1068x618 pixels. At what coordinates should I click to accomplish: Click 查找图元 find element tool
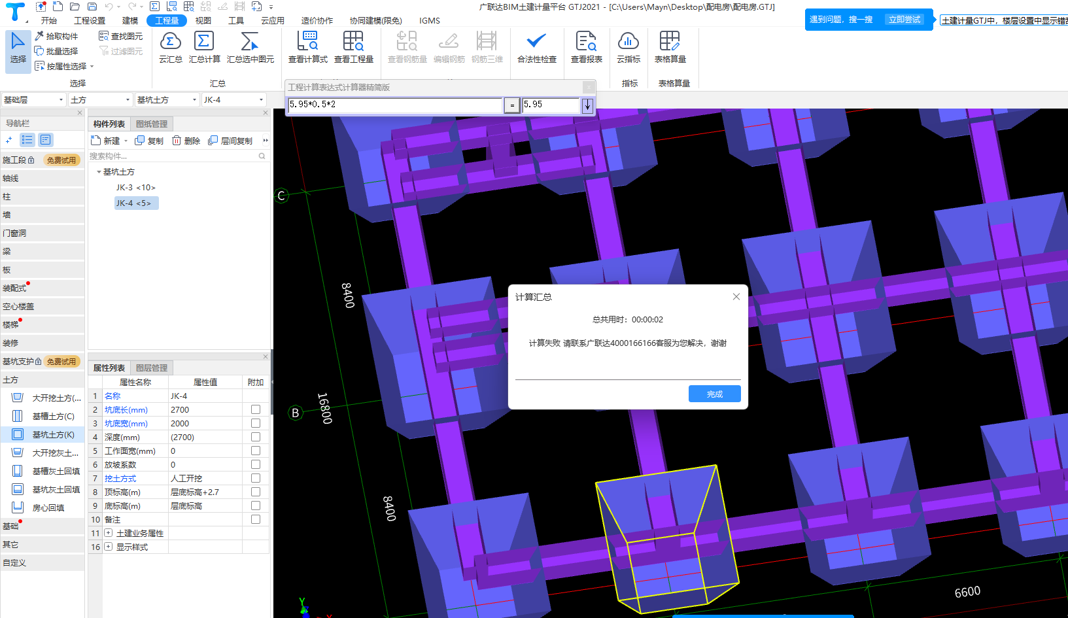(120, 36)
